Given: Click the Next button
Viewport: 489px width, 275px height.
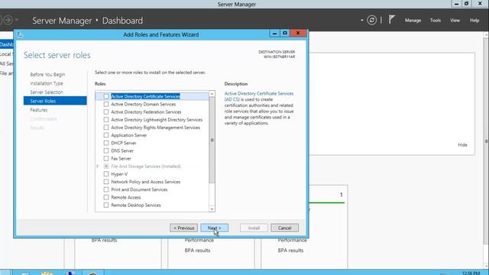Looking at the screenshot, I should click(214, 228).
